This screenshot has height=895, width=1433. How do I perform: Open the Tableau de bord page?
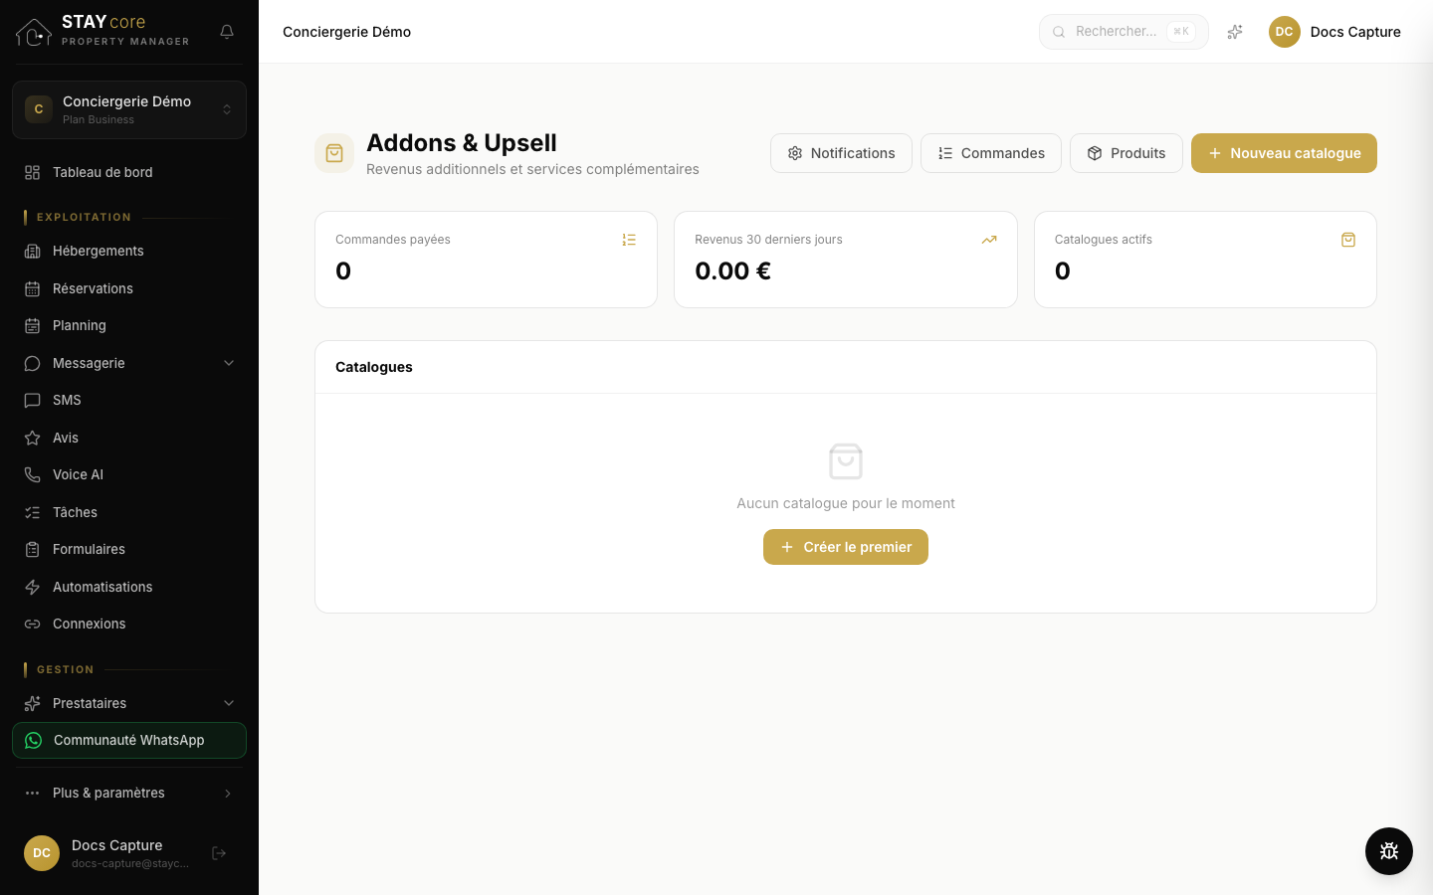[129, 172]
